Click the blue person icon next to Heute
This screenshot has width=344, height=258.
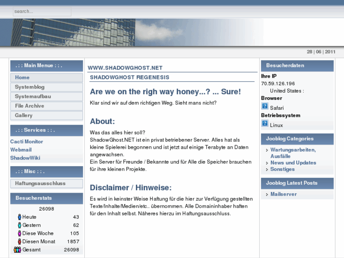pos(19,217)
